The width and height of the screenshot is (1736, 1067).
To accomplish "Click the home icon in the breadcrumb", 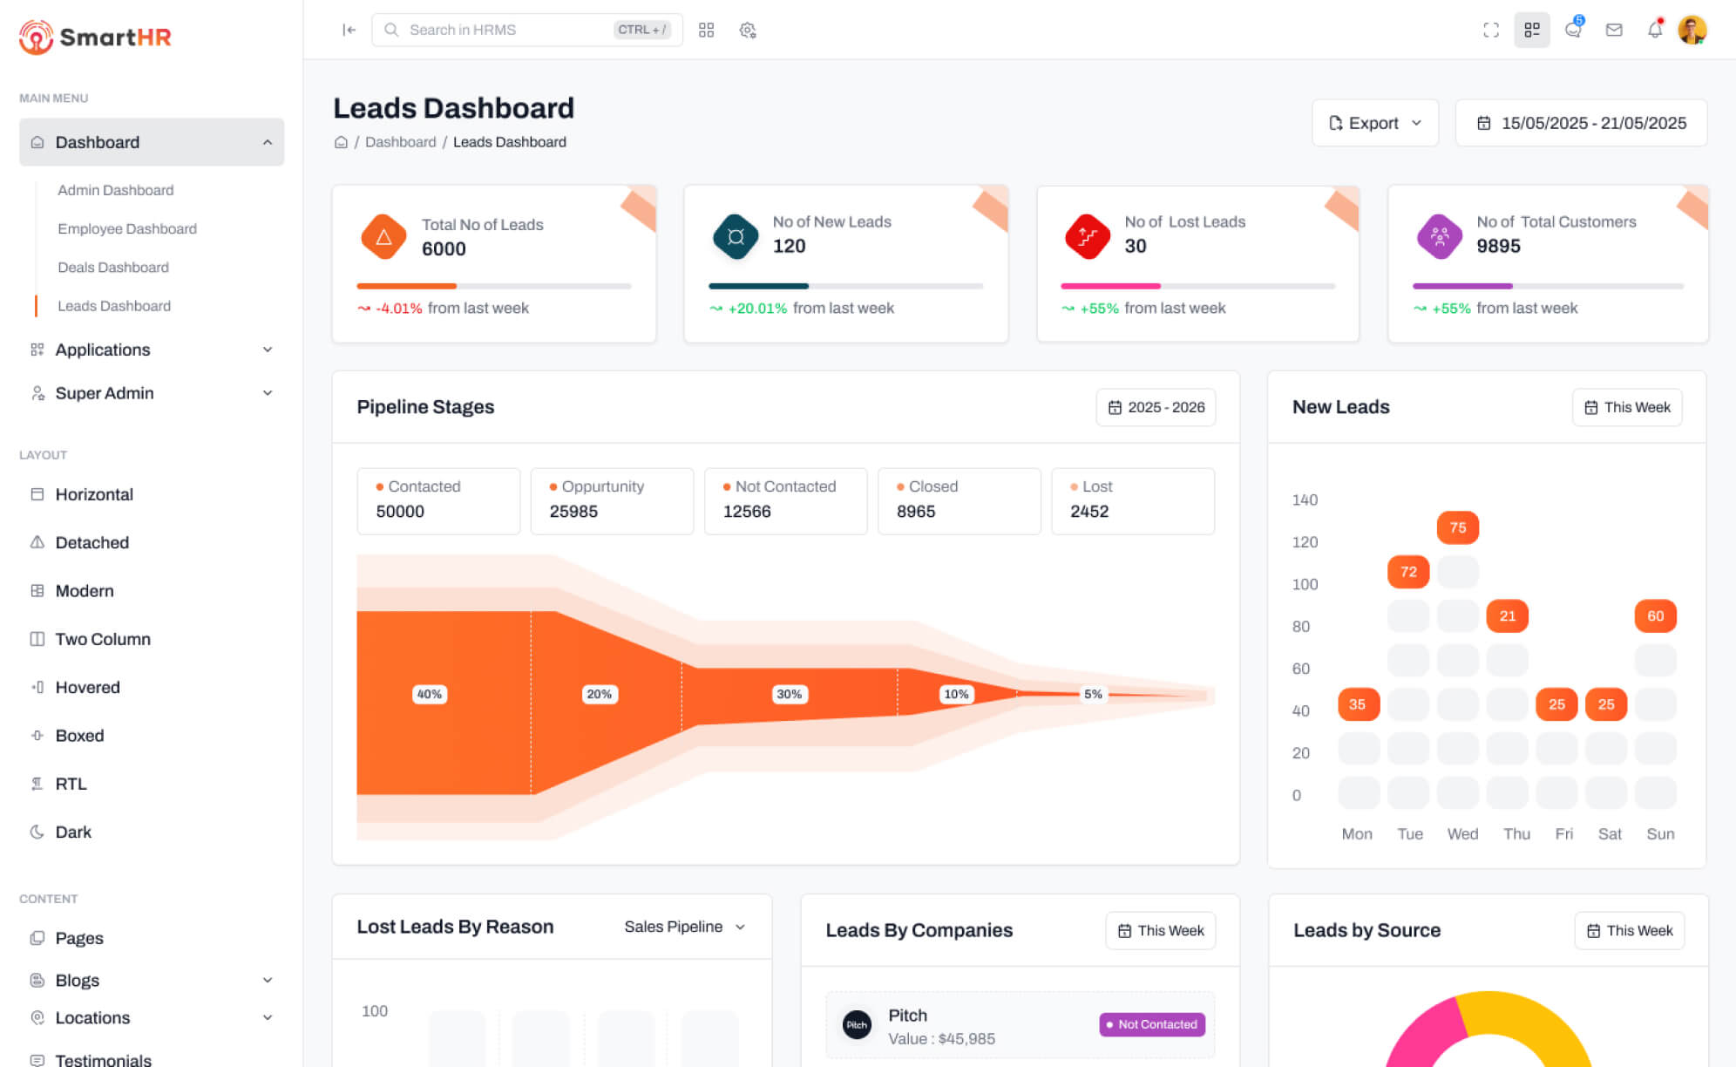I will click(341, 142).
